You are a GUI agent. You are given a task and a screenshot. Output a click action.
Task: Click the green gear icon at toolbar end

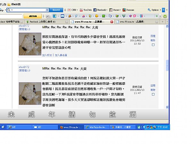tap(165, 16)
